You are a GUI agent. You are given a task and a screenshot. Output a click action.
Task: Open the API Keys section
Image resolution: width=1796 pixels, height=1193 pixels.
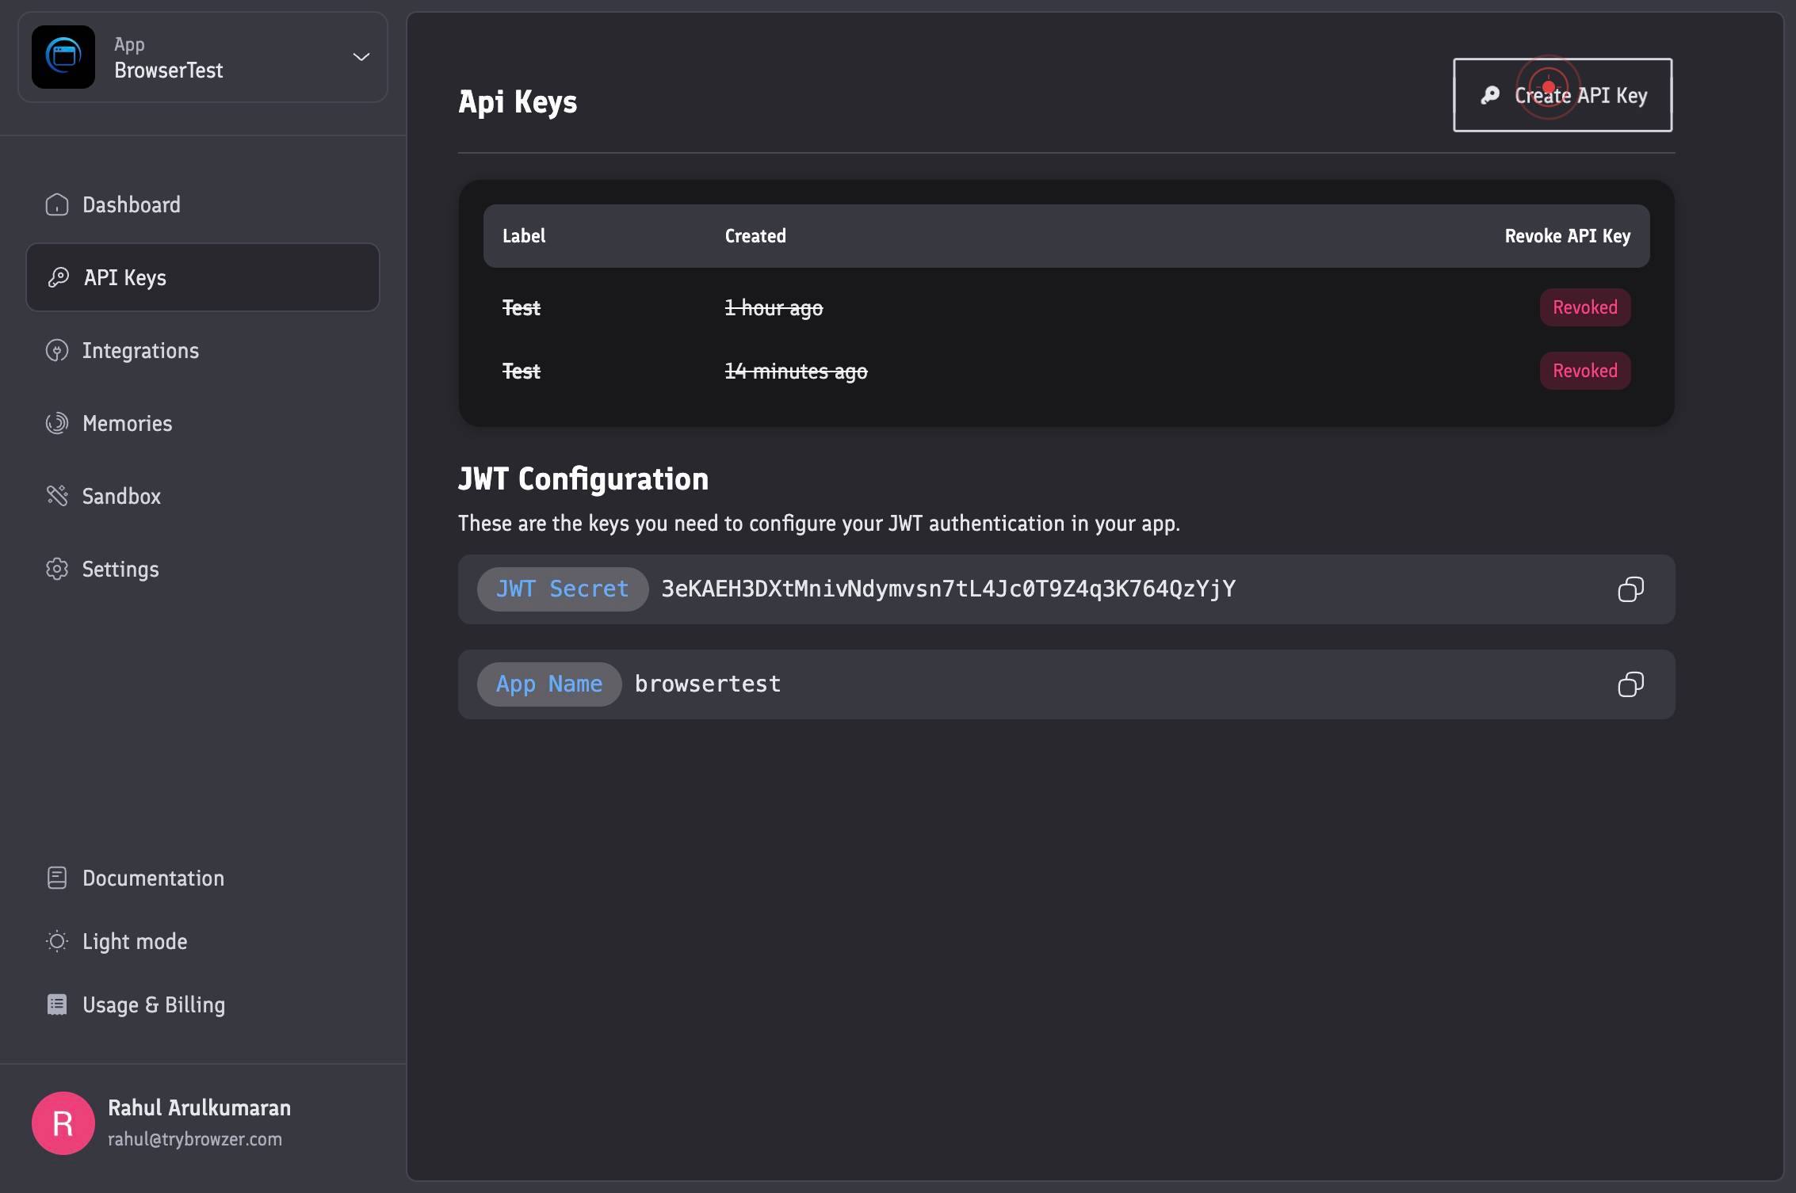pyautogui.click(x=203, y=277)
